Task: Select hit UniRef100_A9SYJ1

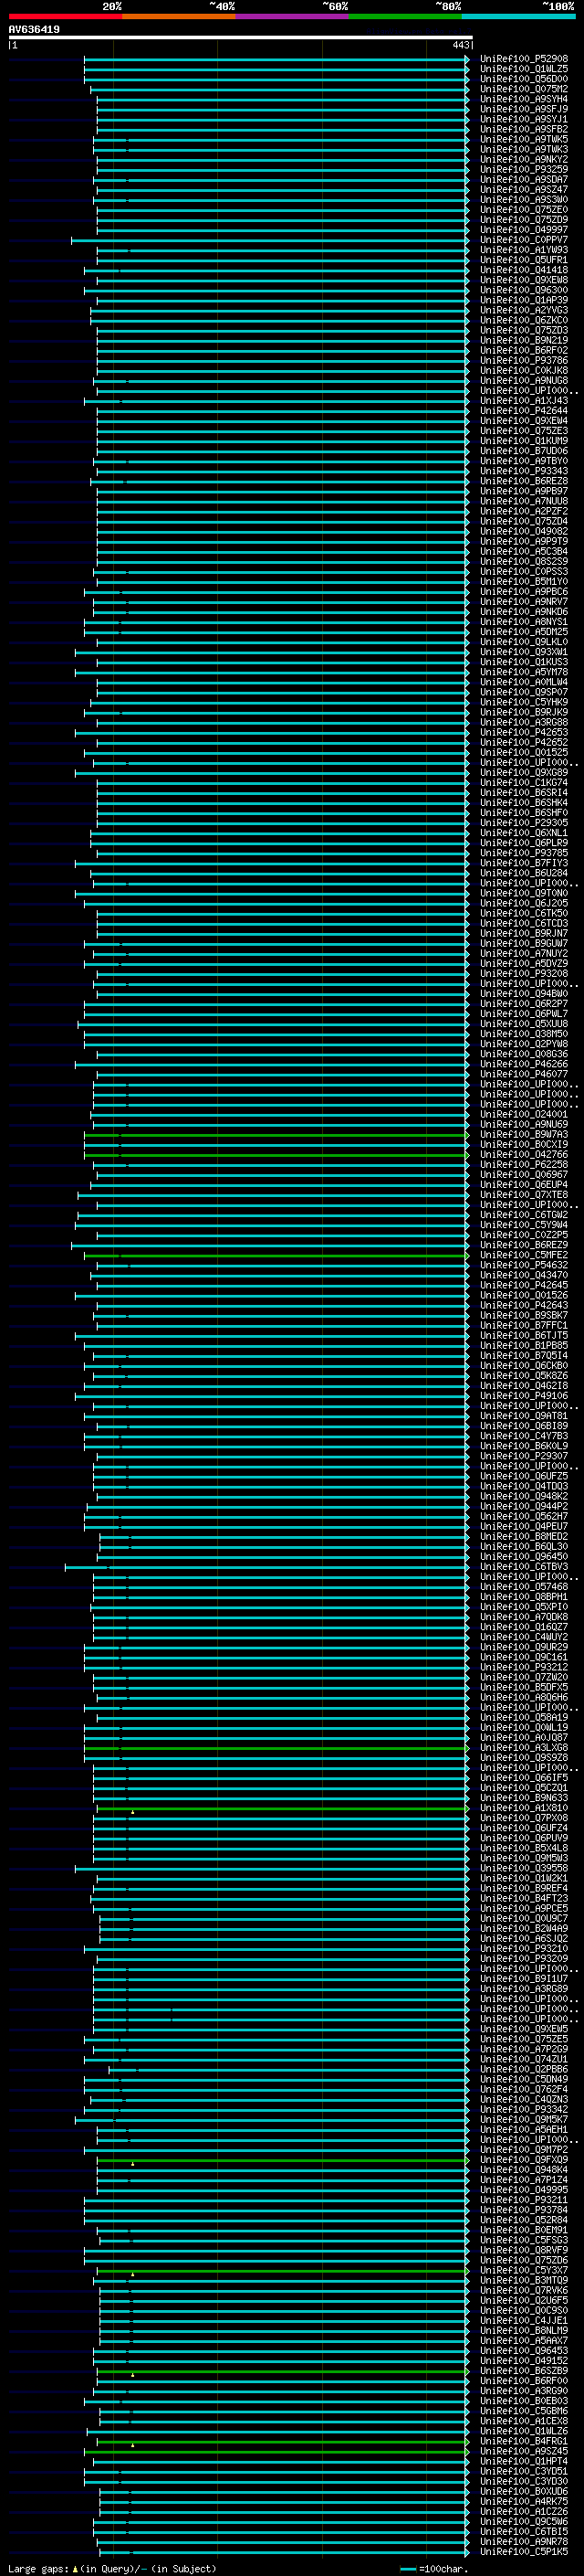Action: 523,119
